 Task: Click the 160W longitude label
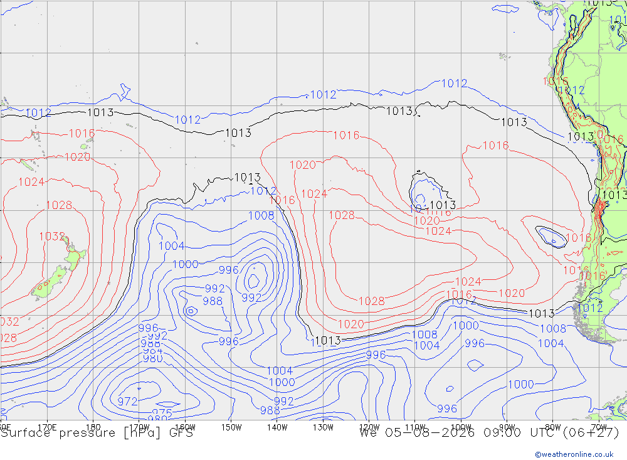click(185, 427)
